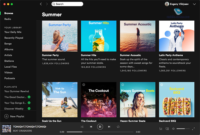
Task: Pause the current song
Action: pyautogui.click(x=100, y=127)
